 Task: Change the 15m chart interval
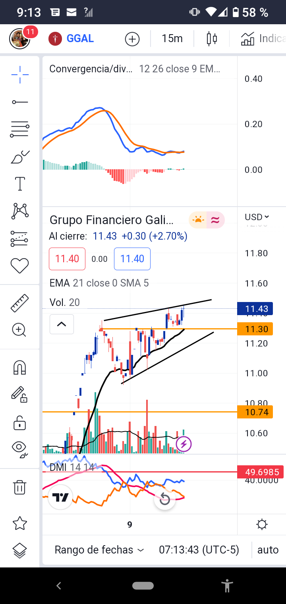click(172, 39)
